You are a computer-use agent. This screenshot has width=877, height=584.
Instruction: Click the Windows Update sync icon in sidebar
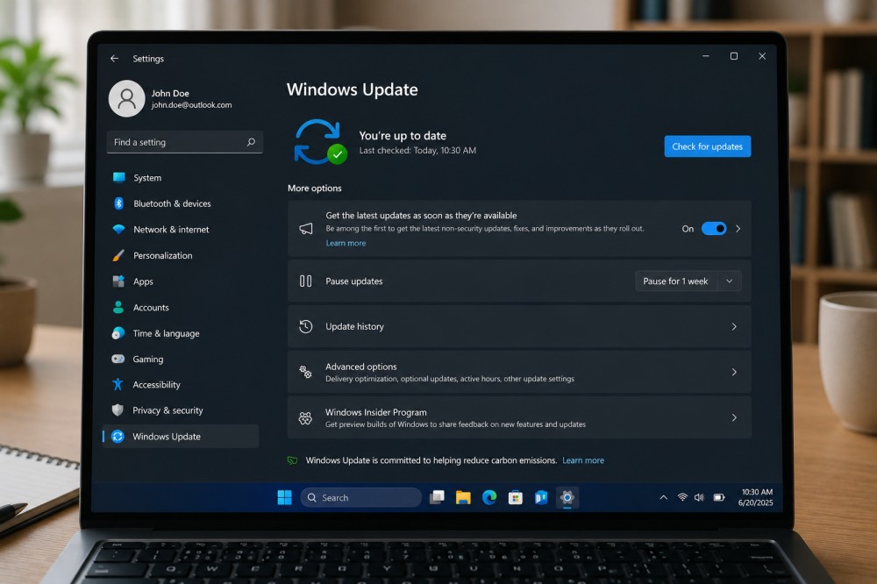(118, 437)
